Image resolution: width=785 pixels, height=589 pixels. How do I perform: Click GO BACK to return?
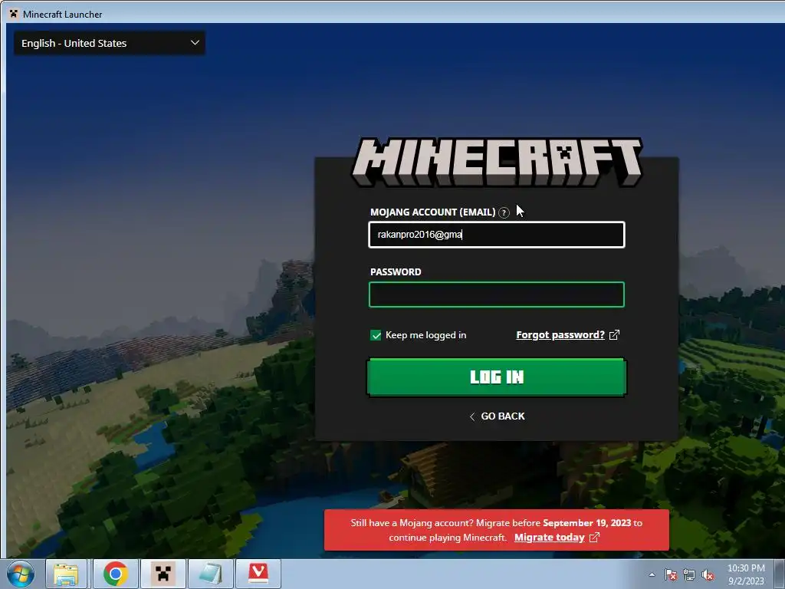click(x=497, y=416)
